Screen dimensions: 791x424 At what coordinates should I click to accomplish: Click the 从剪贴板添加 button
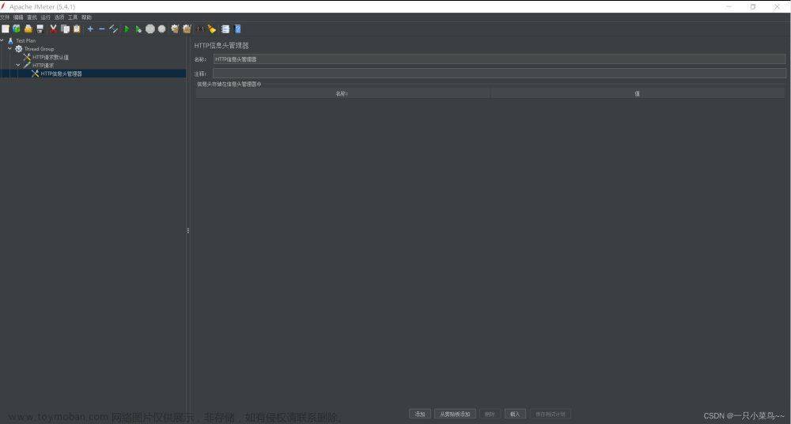[455, 414]
